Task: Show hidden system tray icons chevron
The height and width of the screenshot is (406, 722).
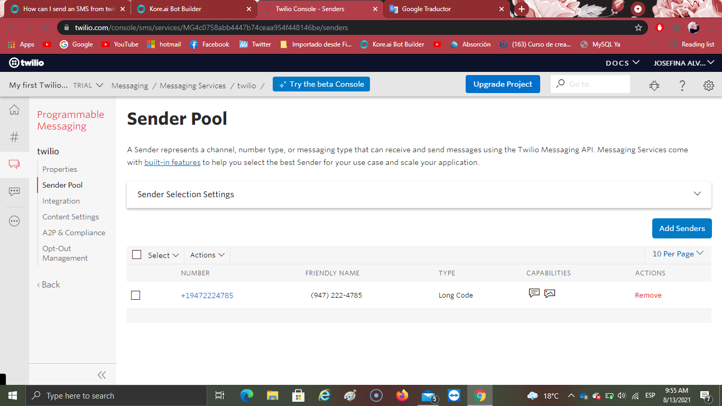Action: 571,395
